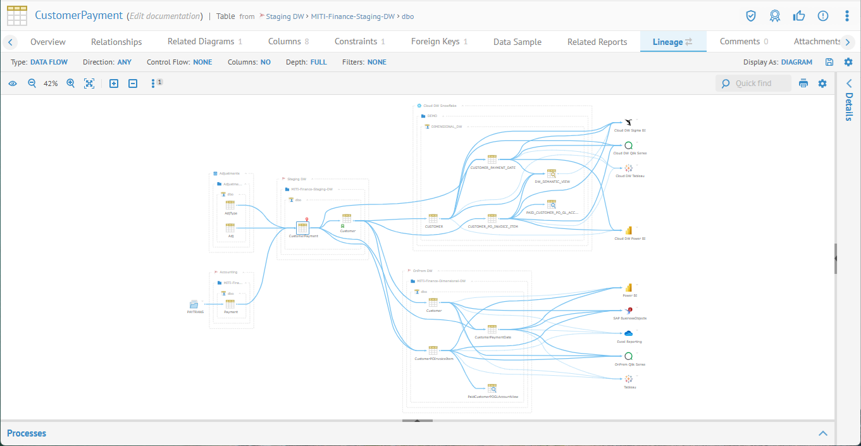Click the thumbs up endorse icon

(x=799, y=16)
